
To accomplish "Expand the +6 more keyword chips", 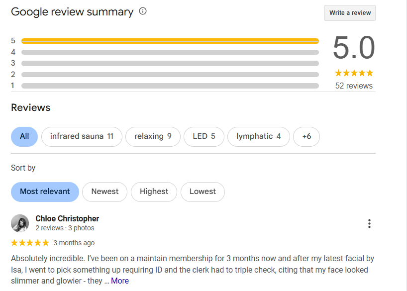I will 306,136.
